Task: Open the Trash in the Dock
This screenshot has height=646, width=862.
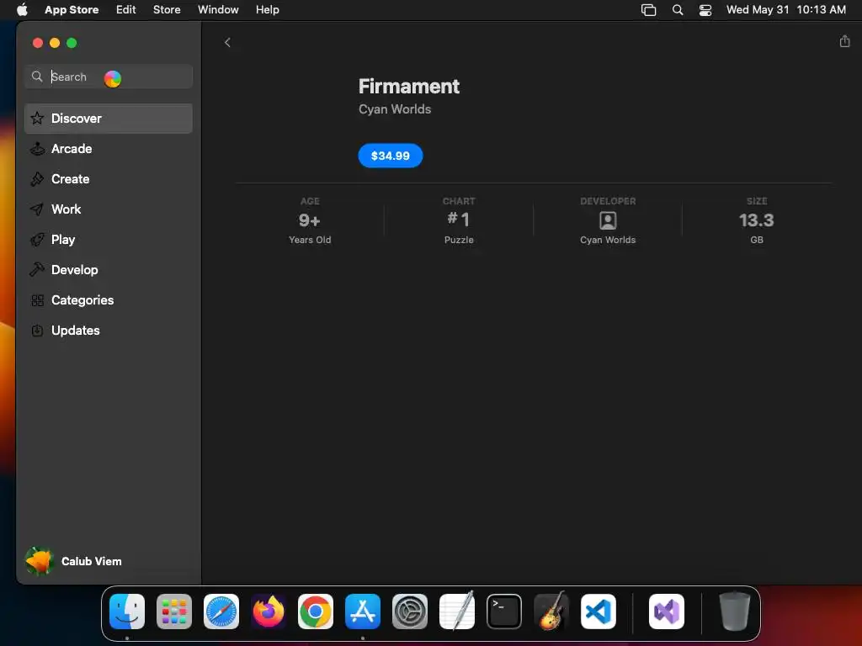Action: (734, 612)
